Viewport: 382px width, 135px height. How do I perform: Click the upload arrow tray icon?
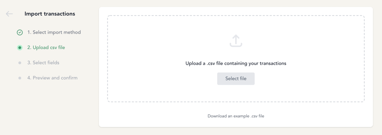point(236,41)
